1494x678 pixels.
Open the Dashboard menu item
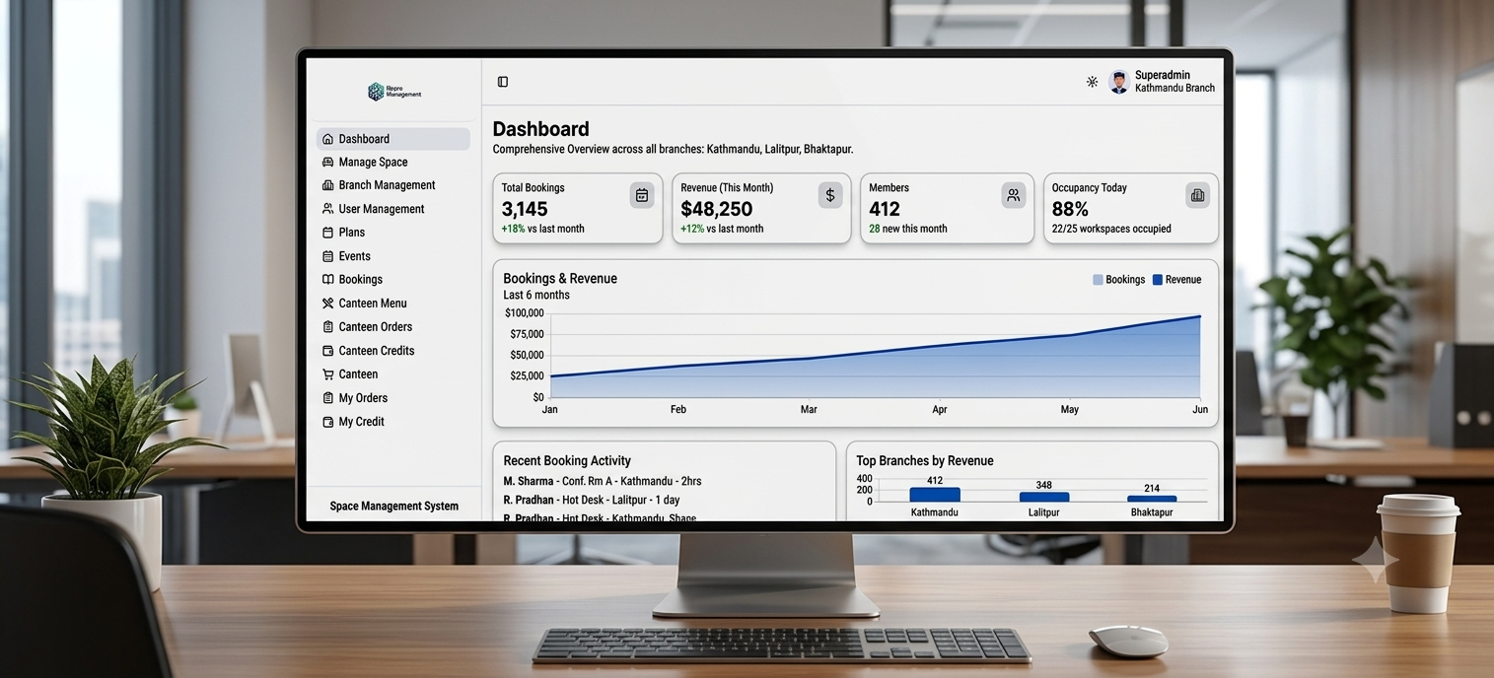[392, 139]
